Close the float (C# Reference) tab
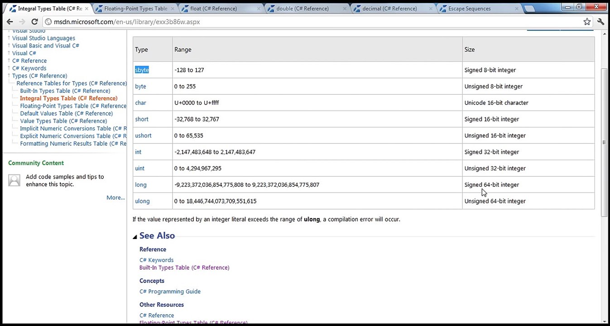The image size is (610, 326). coord(259,9)
